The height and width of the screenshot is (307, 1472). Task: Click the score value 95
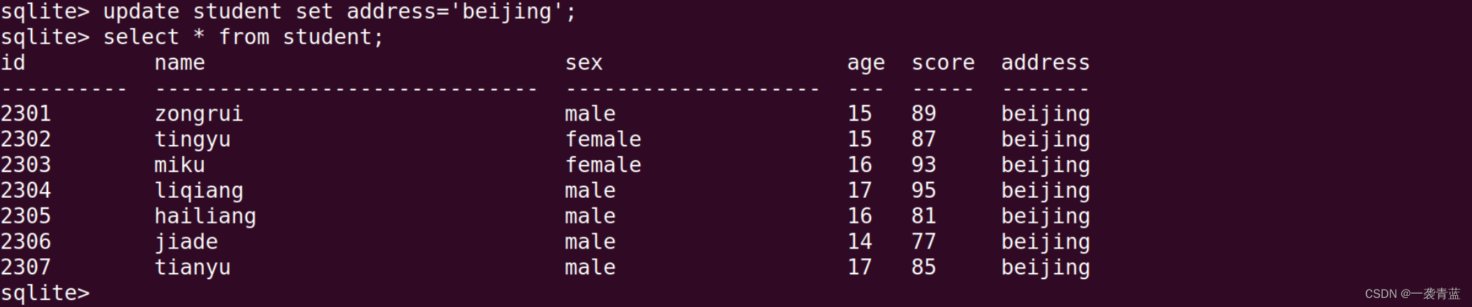(923, 190)
